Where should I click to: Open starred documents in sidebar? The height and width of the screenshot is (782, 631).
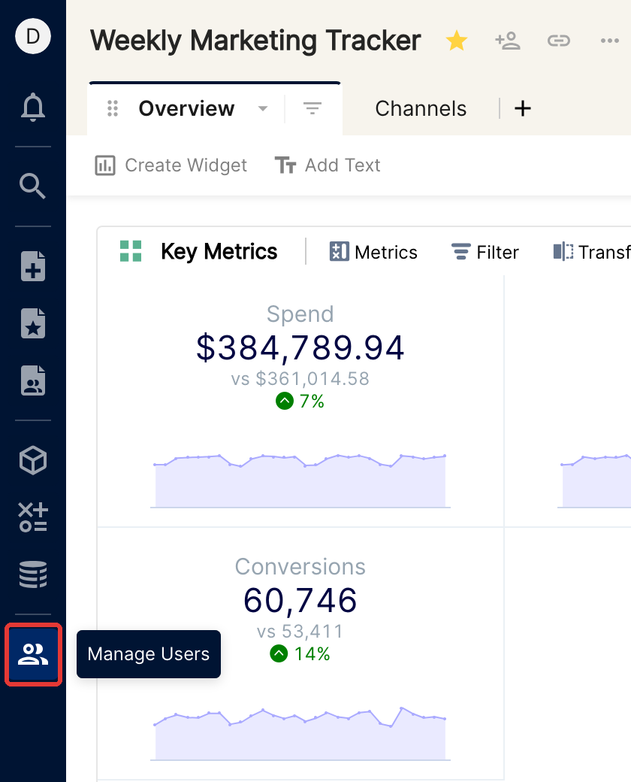click(33, 323)
